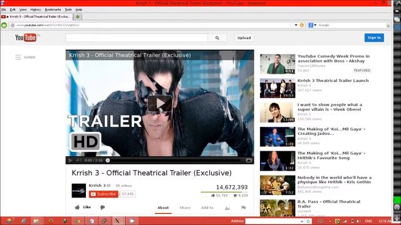Open the Tools menu
401x225 pixels.
[68, 9]
